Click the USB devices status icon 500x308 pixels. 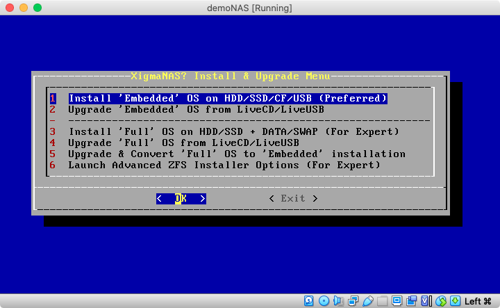point(368,300)
